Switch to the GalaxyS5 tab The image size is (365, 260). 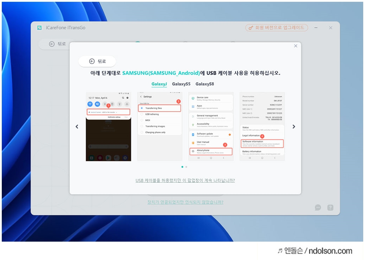pyautogui.click(x=181, y=84)
